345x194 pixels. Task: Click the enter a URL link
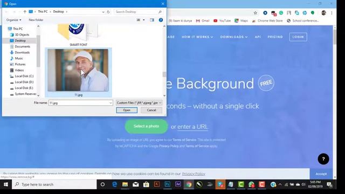pyautogui.click(x=192, y=127)
